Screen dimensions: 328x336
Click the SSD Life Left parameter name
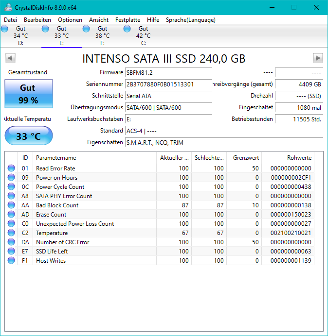coord(52,252)
